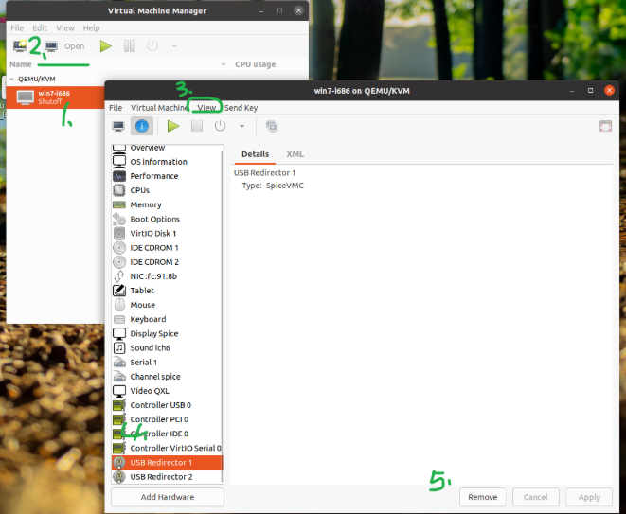Image resolution: width=626 pixels, height=514 pixels.
Task: Select OS information in the hardware list
Action: tap(167, 162)
